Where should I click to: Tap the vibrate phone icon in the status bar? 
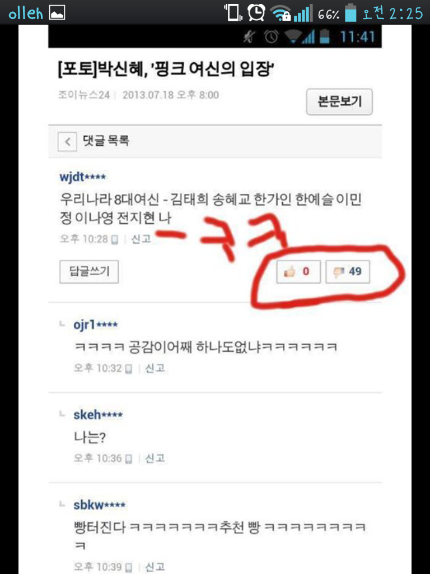click(x=233, y=12)
